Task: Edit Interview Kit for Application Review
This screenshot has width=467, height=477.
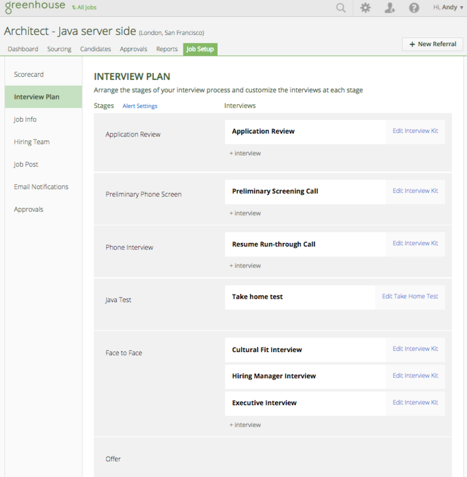Action: (x=415, y=131)
